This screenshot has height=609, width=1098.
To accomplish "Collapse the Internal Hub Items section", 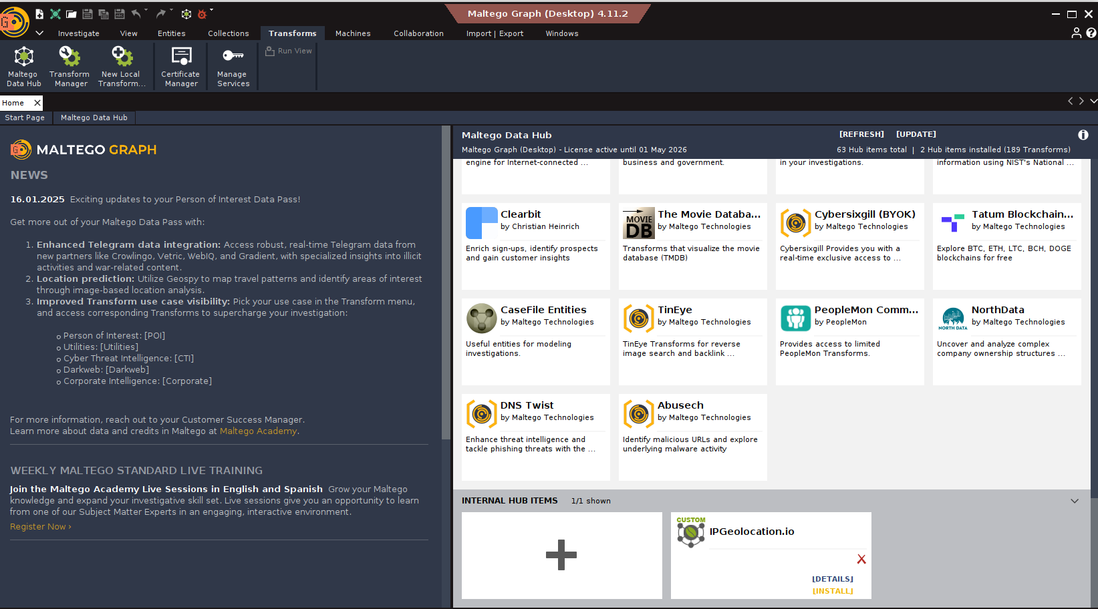I will (x=1074, y=501).
